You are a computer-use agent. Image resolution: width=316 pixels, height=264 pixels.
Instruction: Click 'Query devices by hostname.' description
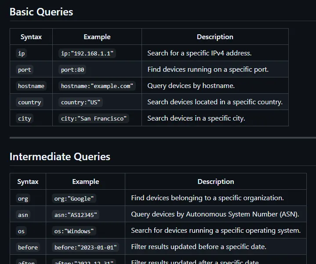[x=191, y=86]
